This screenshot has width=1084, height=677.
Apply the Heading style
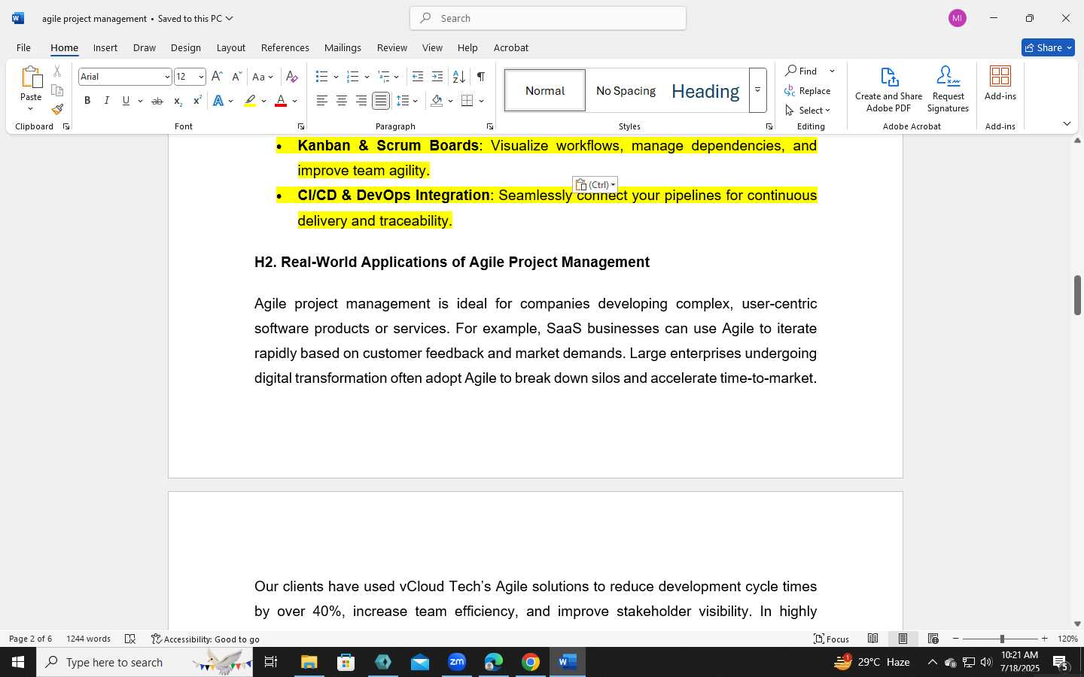(705, 90)
